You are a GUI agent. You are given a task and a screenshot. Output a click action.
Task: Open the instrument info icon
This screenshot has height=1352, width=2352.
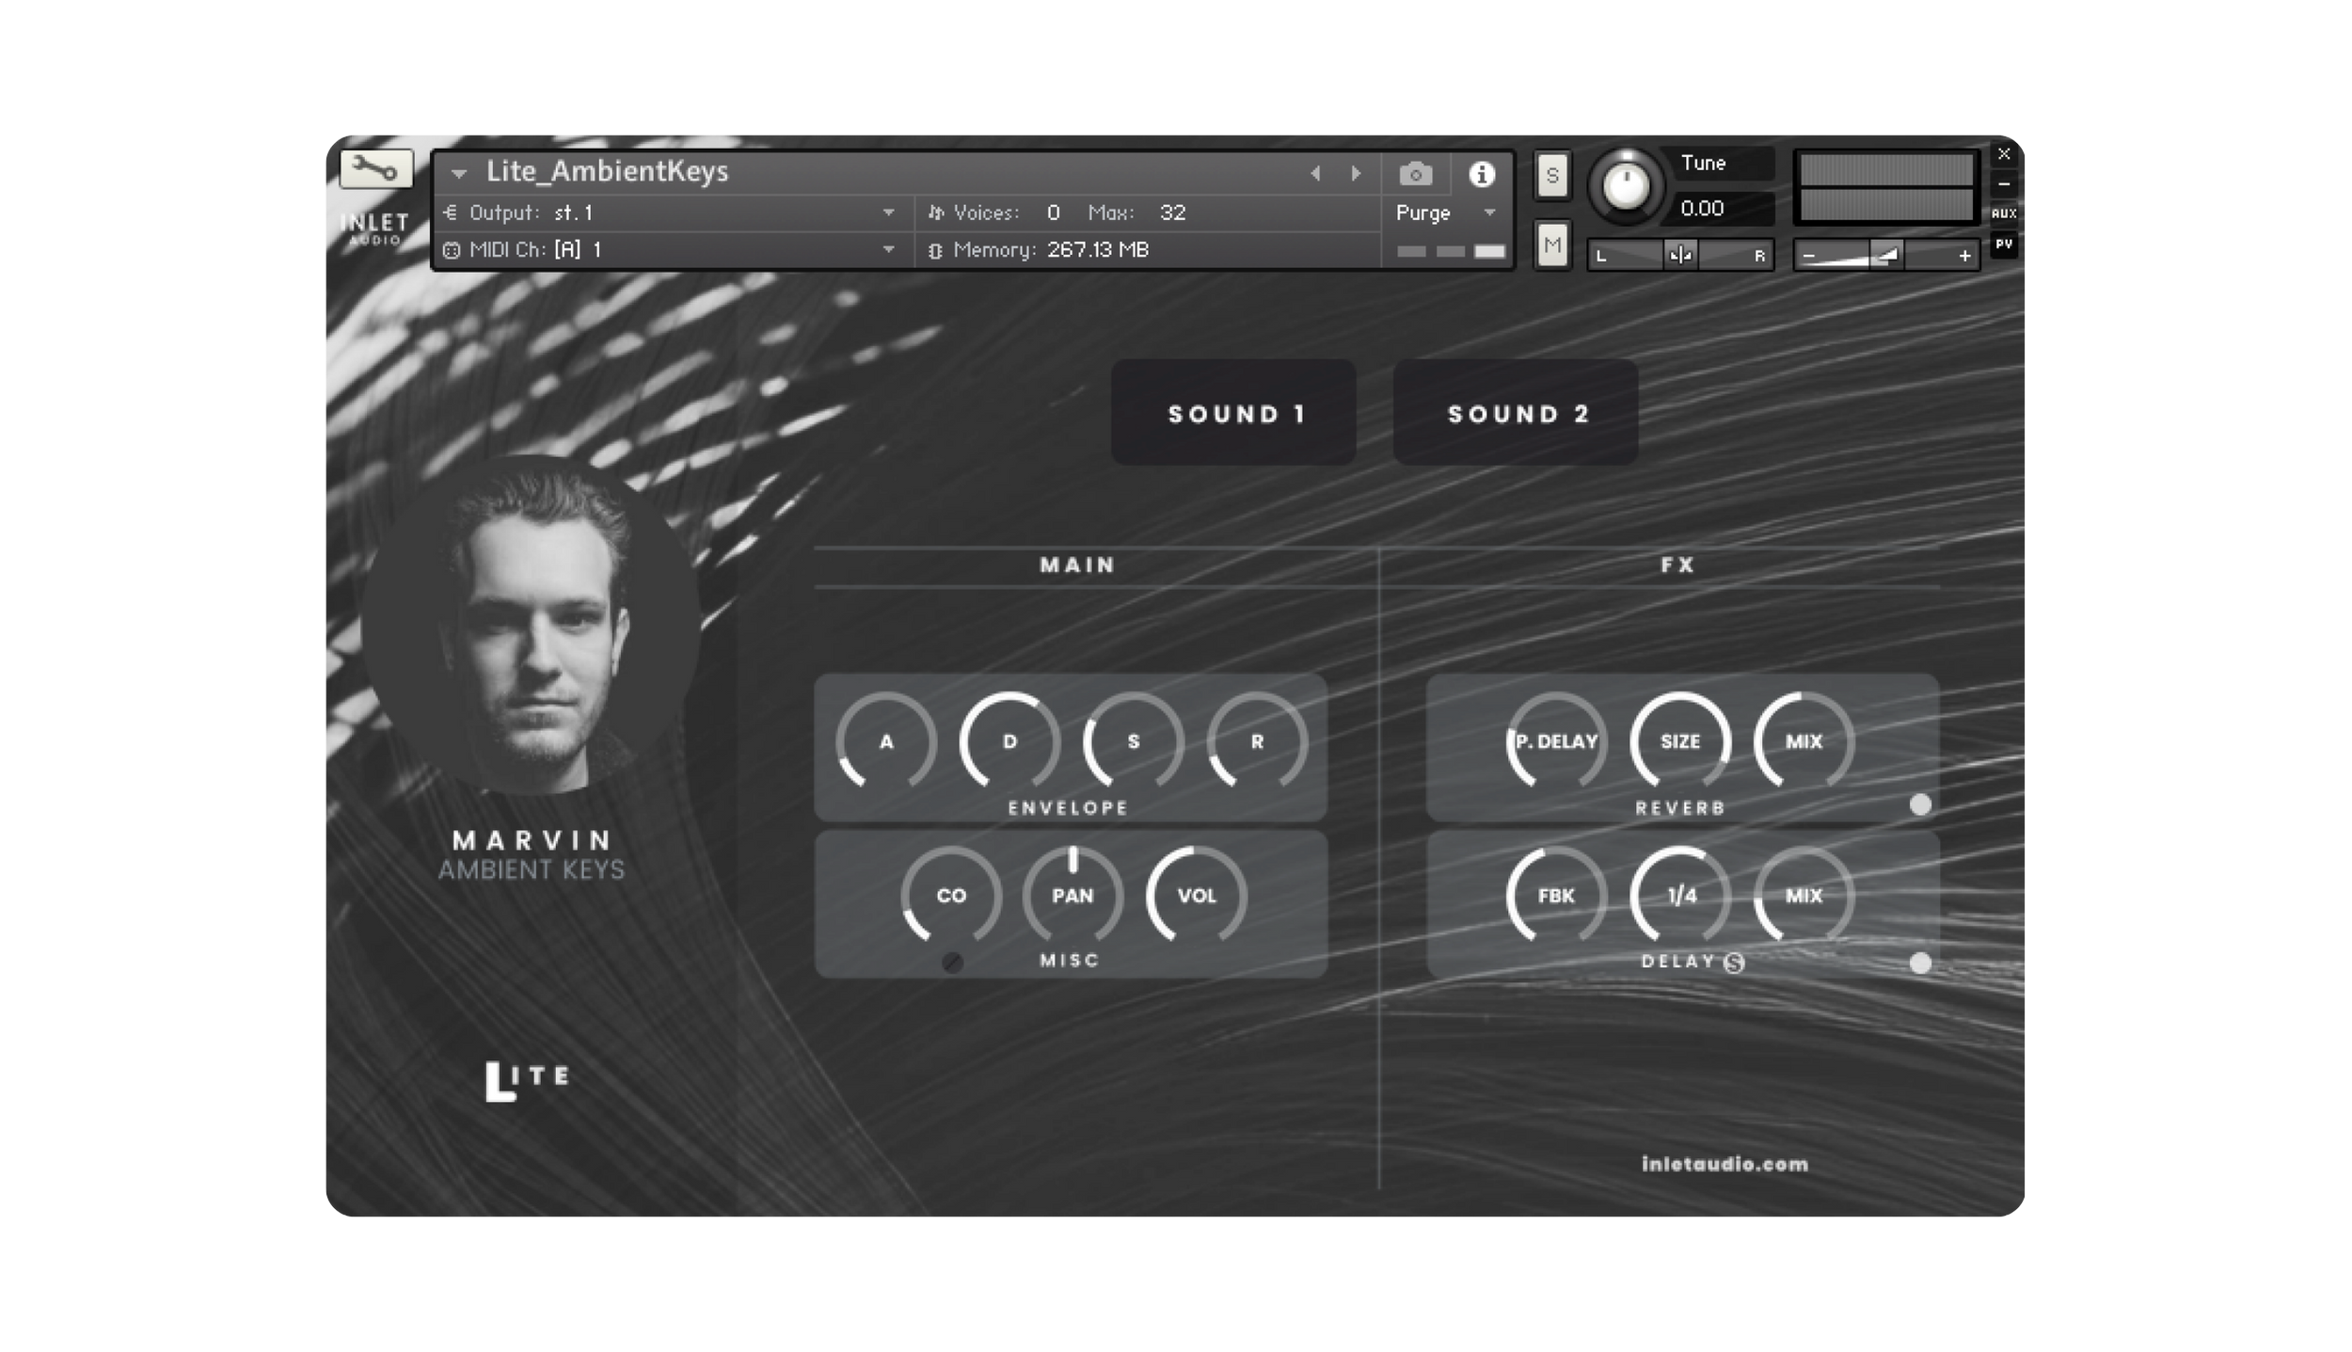[x=1482, y=174]
